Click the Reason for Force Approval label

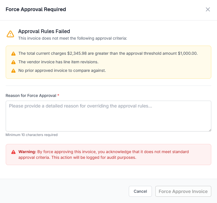31,96
